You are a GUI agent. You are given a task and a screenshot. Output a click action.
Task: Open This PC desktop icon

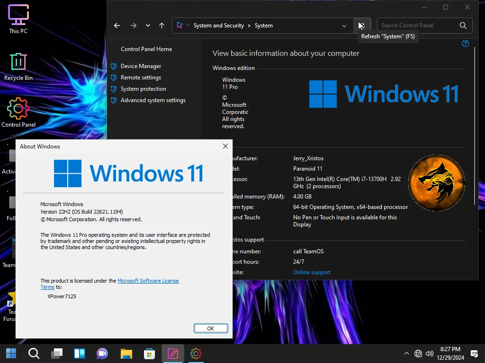tap(18, 19)
